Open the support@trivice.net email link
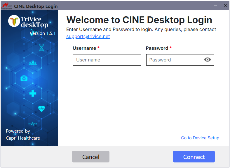Screen dimensions: 230x168 point(88,36)
